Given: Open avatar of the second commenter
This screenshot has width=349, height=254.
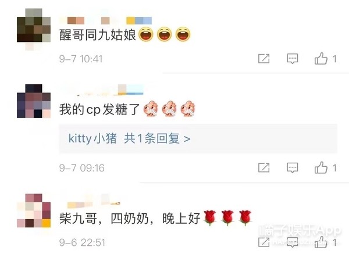Looking at the screenshot, I should (x=34, y=101).
